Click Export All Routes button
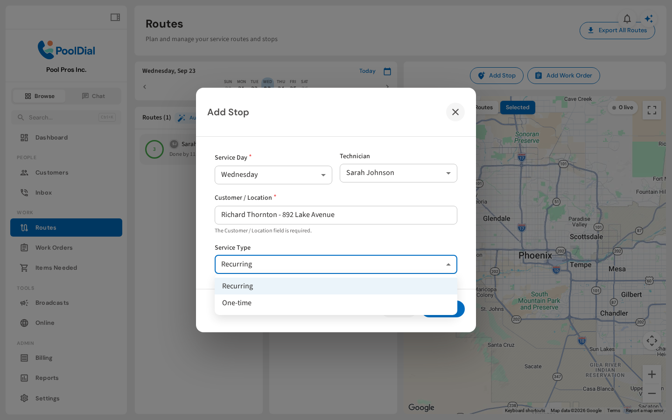Screen dimensions: 672x420 click(617, 30)
